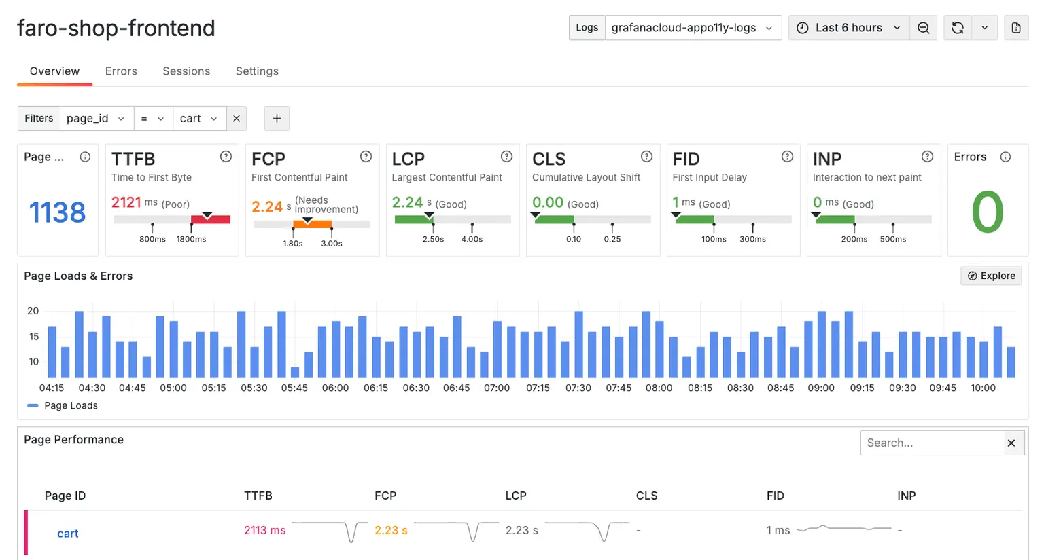The image size is (1044, 560).
Task: Click the document icon in top right
Action: point(1015,28)
